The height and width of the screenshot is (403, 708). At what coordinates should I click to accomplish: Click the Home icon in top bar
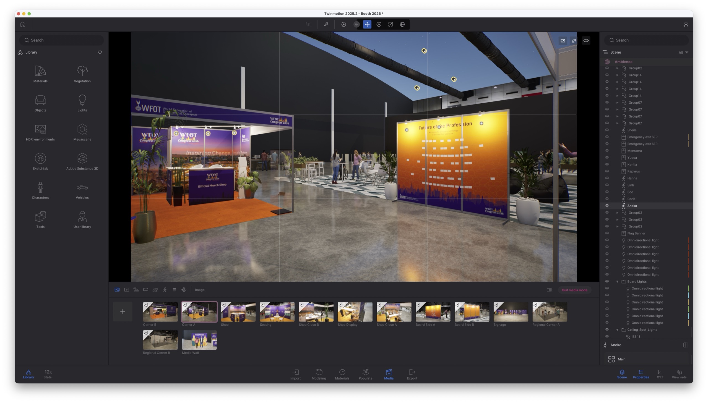tap(23, 24)
